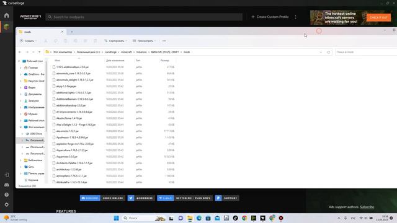397x223 pixels.
Task: Sort by the Size (Размер) column header
Action: point(164,61)
